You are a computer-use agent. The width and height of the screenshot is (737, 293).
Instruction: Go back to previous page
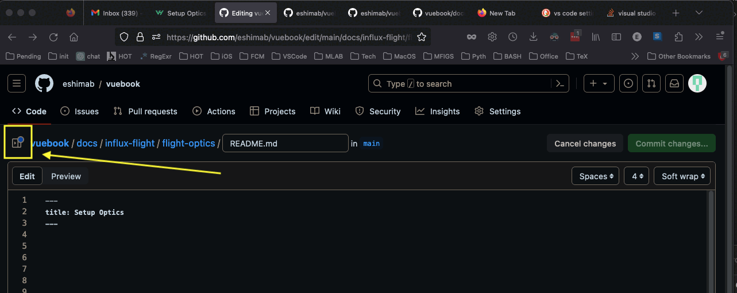click(12, 37)
